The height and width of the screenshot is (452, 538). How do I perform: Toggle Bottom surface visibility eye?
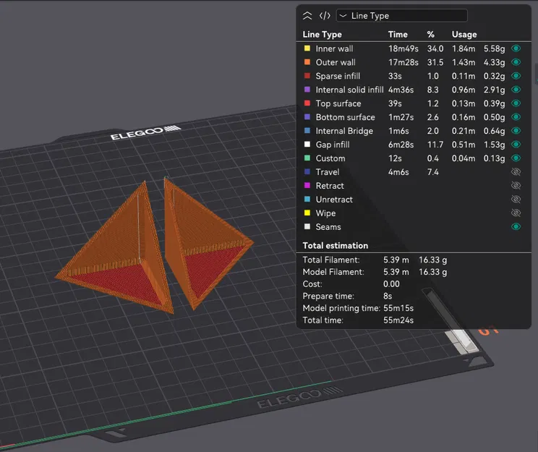(x=516, y=117)
